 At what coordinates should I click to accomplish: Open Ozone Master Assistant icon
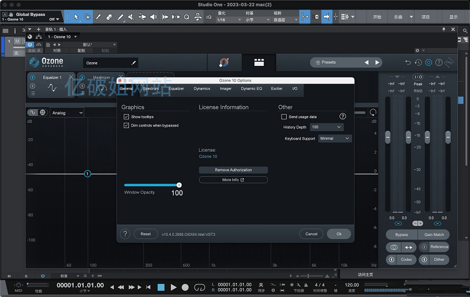(x=224, y=62)
